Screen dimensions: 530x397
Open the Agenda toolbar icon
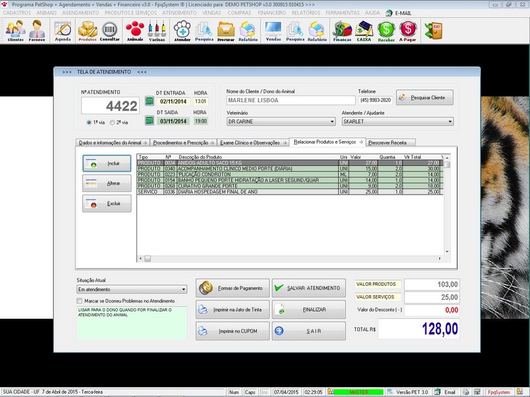tap(62, 30)
